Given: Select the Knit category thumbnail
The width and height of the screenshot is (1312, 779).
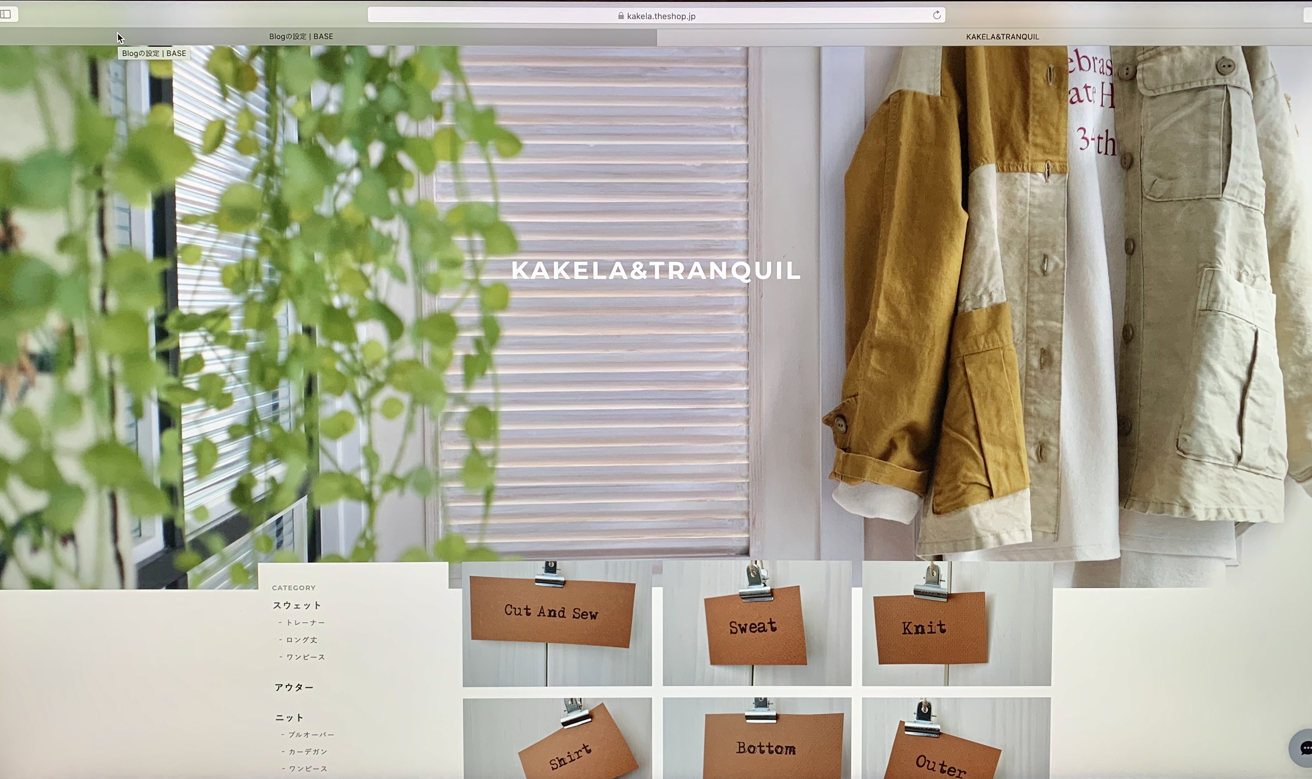Looking at the screenshot, I should point(956,624).
